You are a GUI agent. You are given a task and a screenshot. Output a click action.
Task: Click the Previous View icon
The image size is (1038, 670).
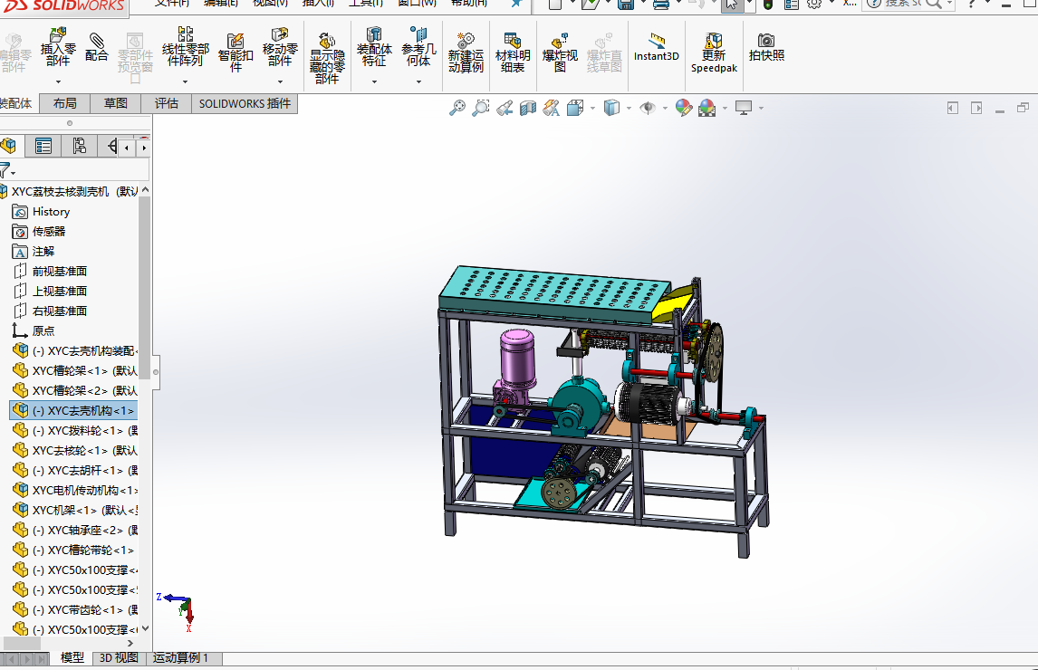pos(505,108)
